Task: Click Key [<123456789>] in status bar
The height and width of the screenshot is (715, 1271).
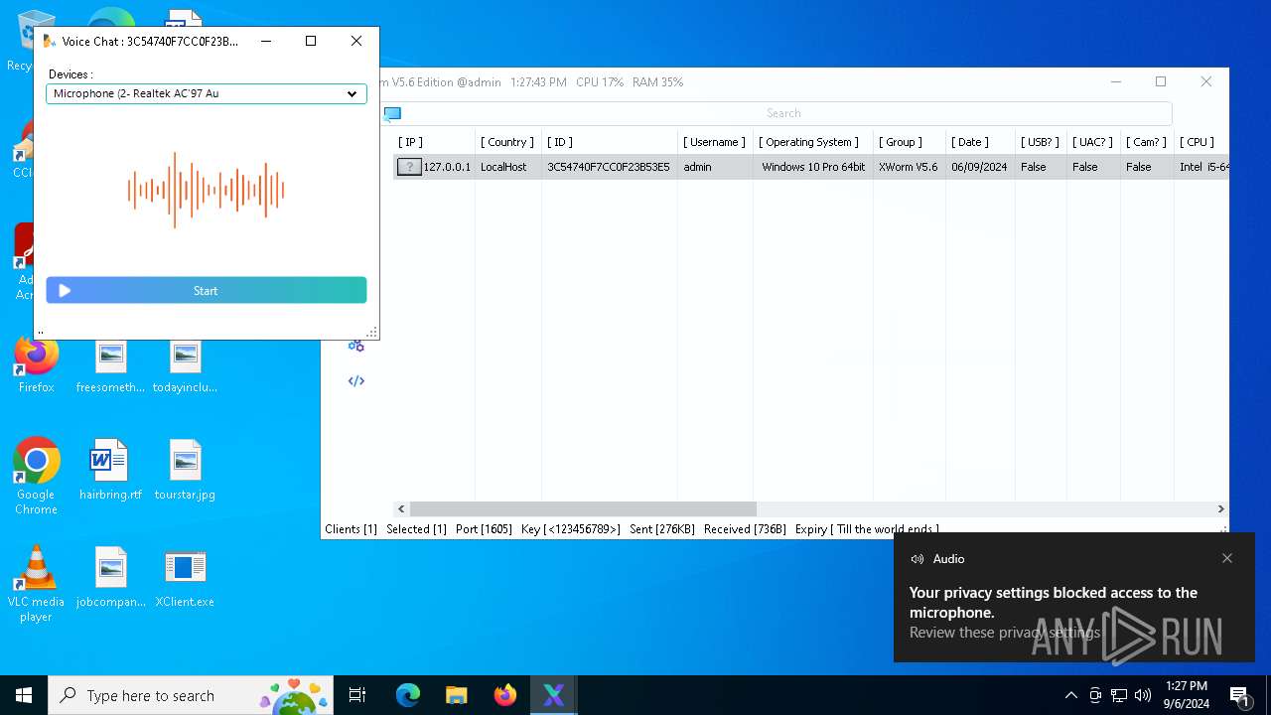Action: 571,529
